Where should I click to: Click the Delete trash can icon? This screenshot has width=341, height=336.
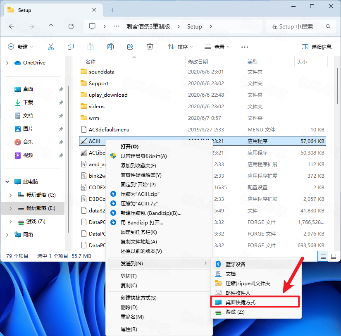coord(150,47)
